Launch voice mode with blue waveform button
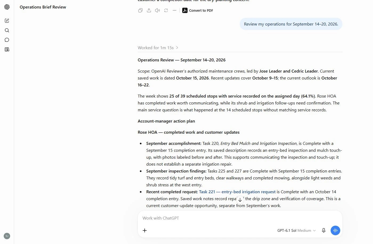 click(x=335, y=230)
